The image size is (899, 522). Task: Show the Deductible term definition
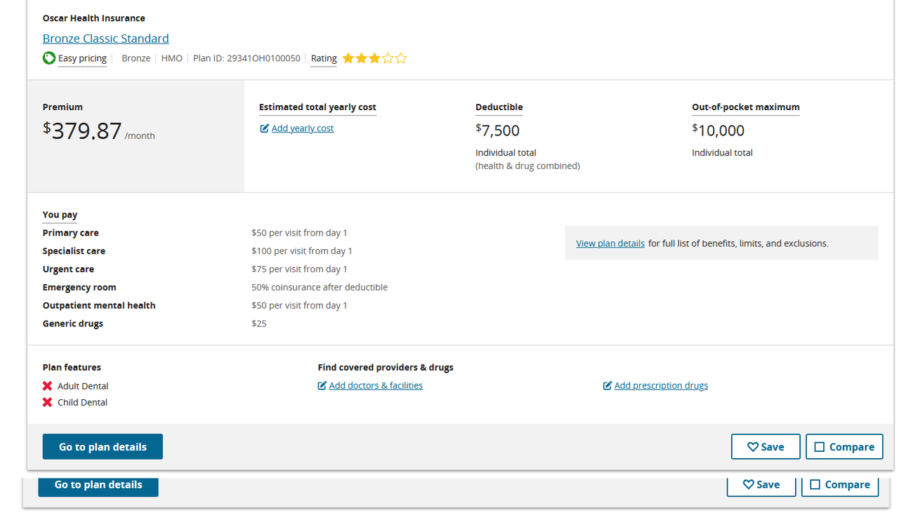pos(499,107)
